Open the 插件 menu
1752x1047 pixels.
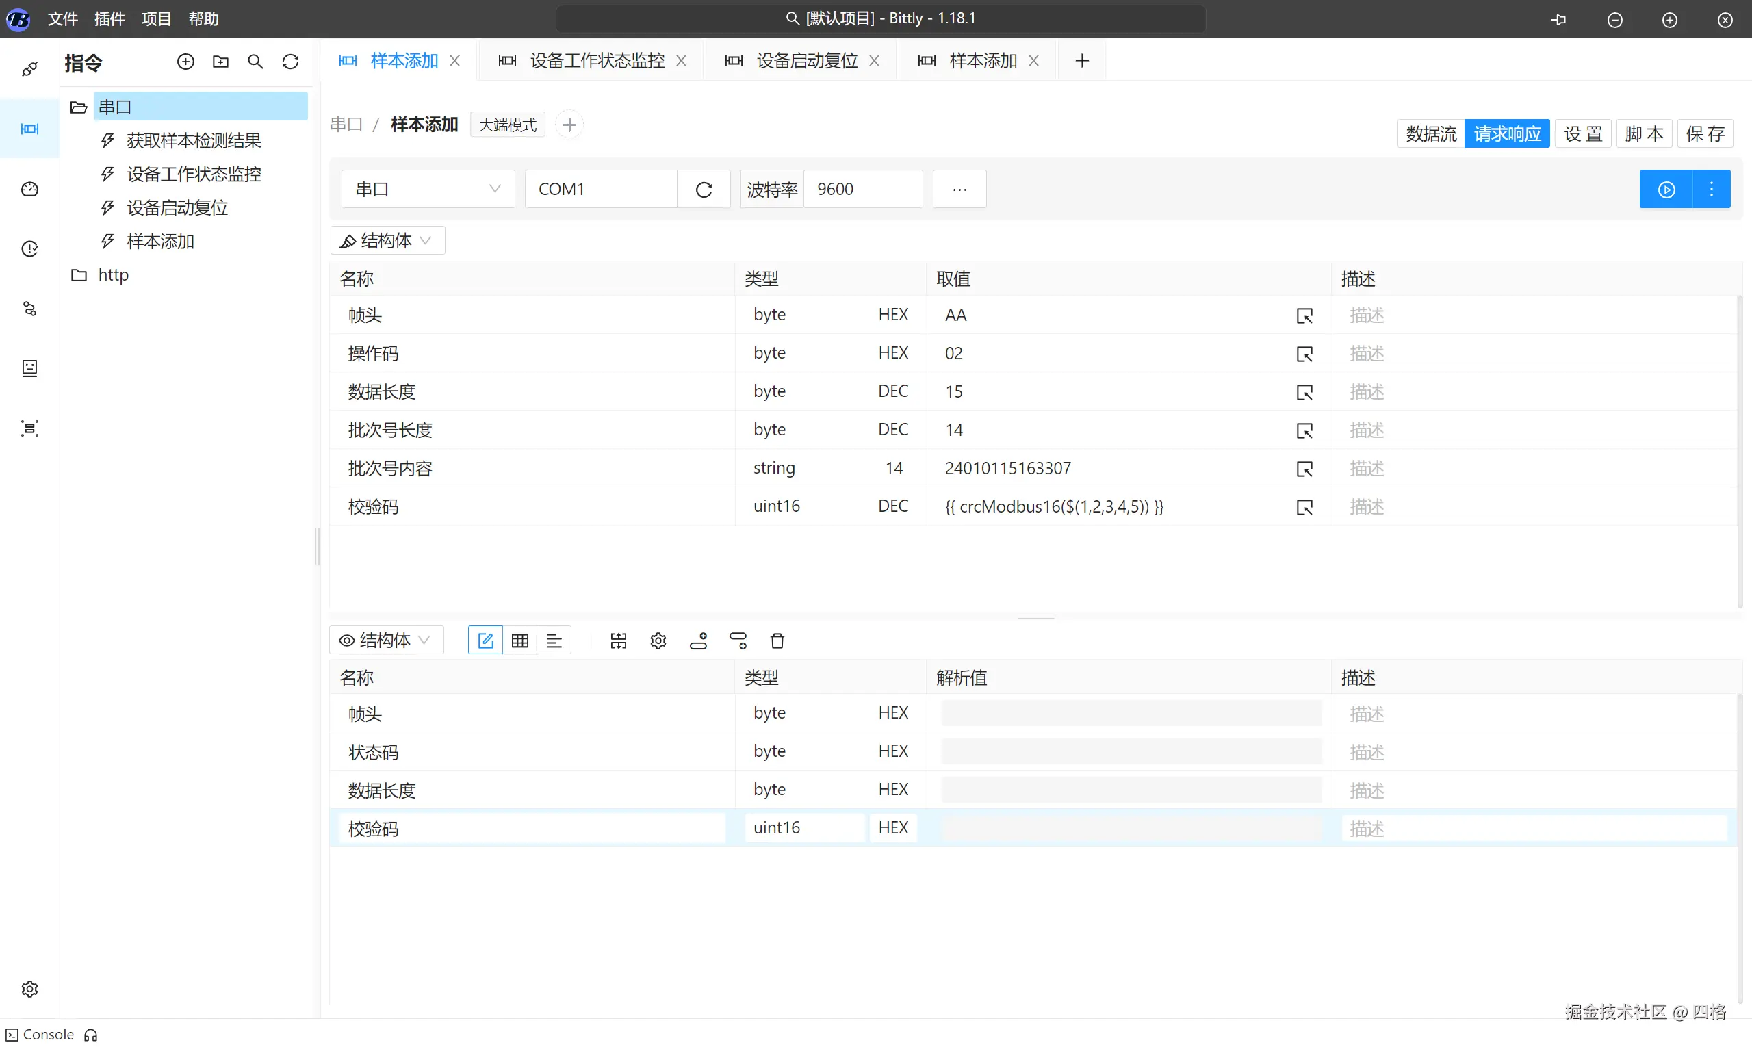click(109, 19)
